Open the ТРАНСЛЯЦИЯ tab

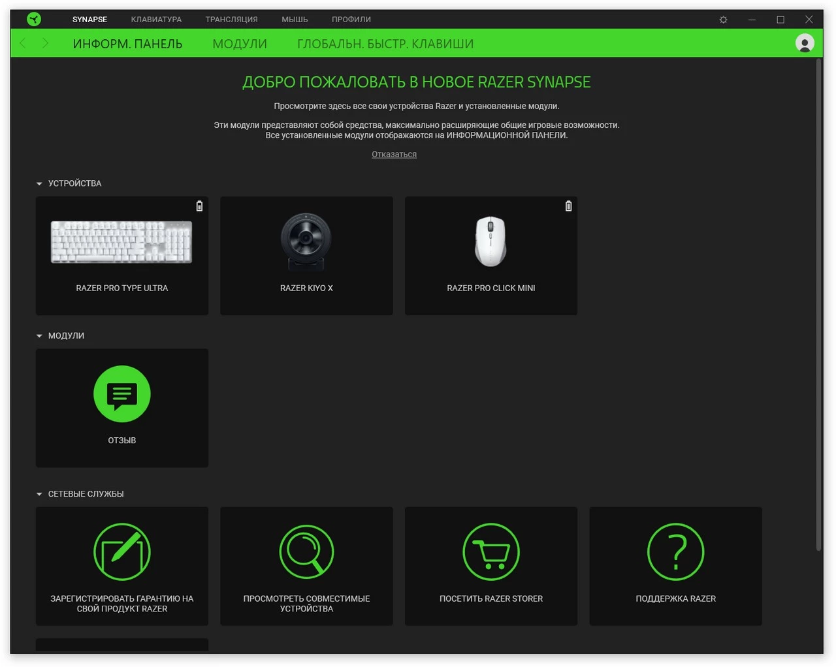pyautogui.click(x=231, y=20)
